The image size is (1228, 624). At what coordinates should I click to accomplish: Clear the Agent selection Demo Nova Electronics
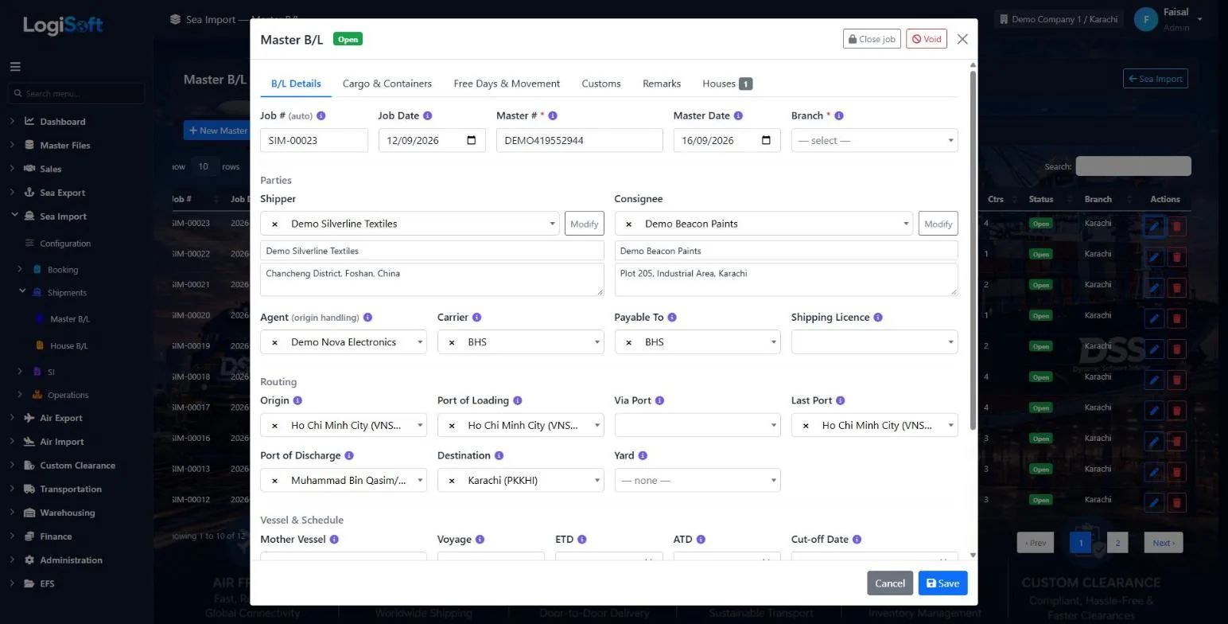(275, 343)
